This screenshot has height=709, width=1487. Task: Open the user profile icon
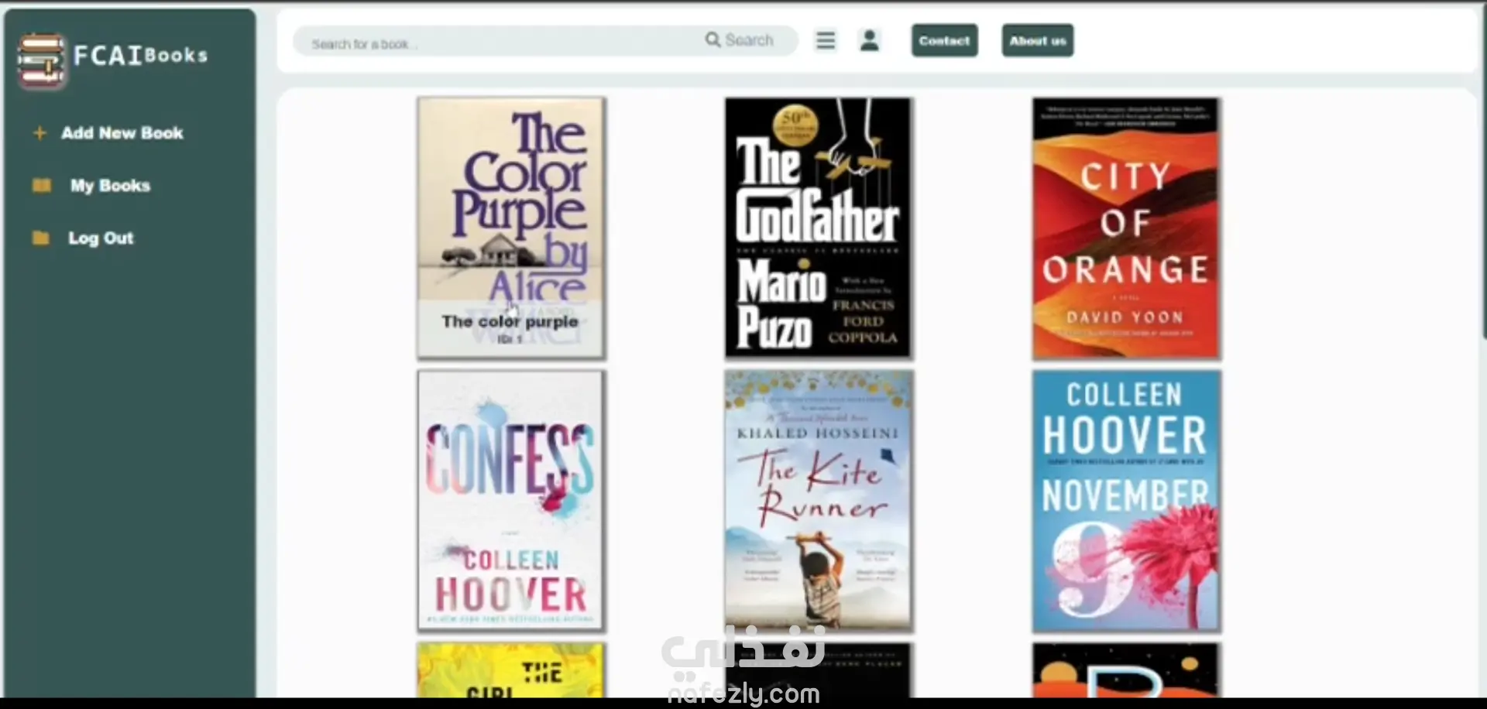[870, 40]
